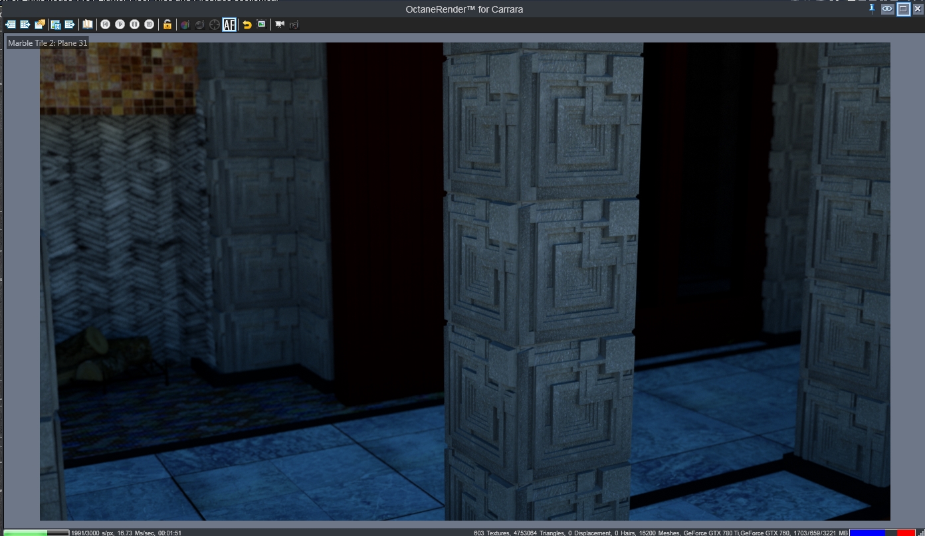
Task: Click the color wheel picker icon
Action: click(185, 25)
